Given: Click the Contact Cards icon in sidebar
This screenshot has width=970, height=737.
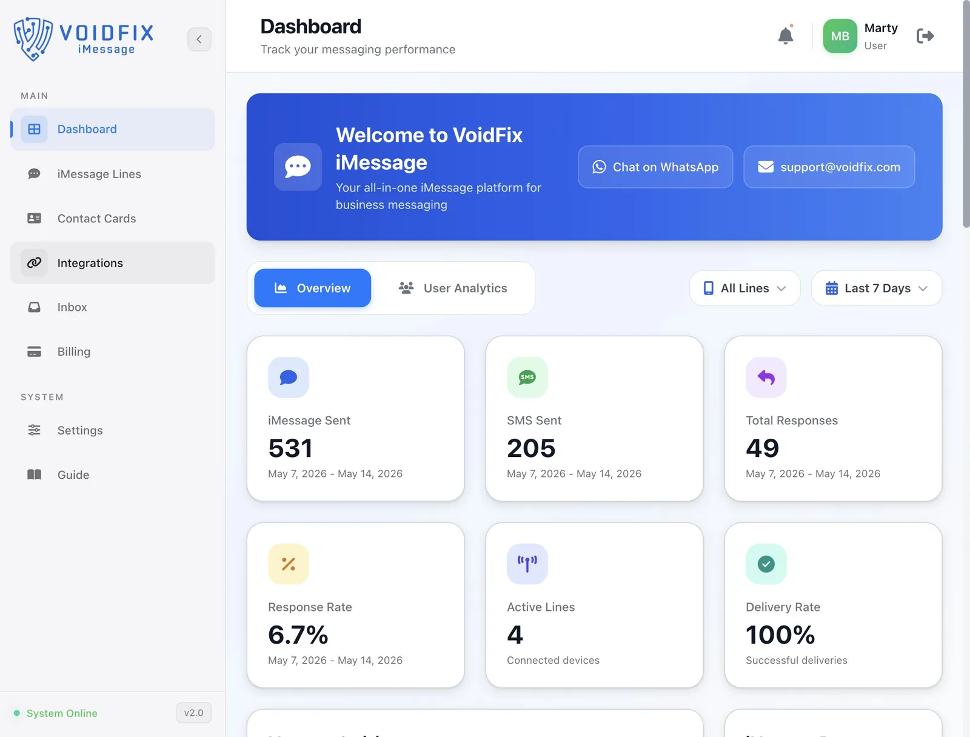Looking at the screenshot, I should click(34, 218).
